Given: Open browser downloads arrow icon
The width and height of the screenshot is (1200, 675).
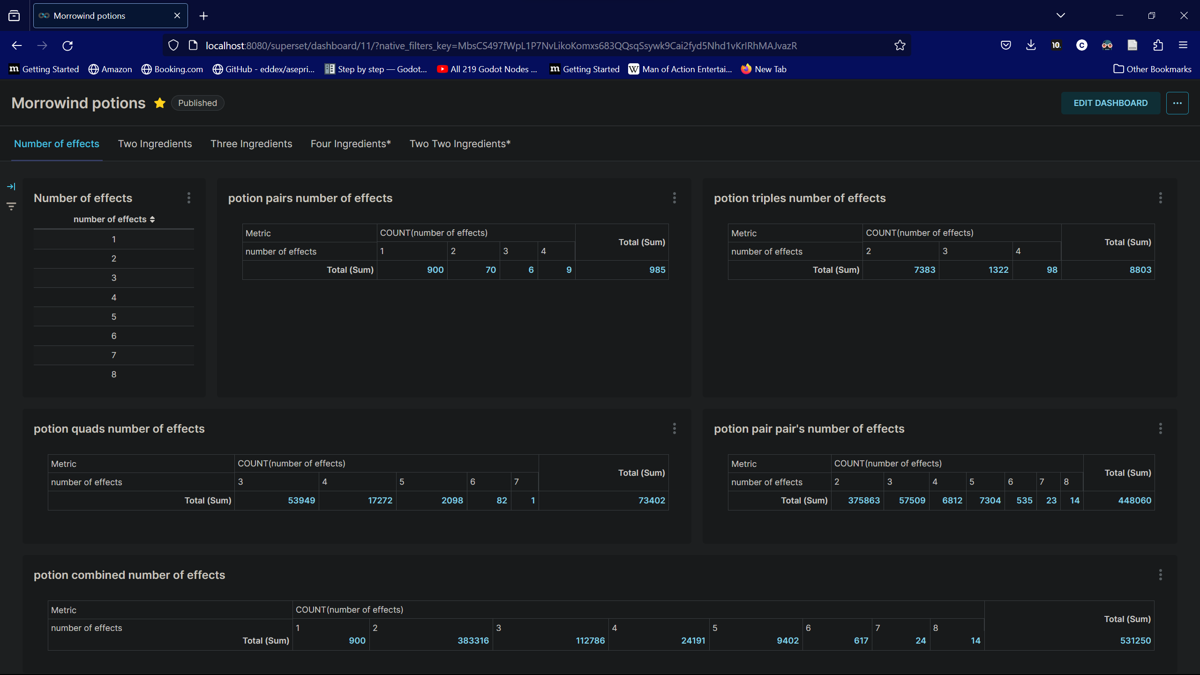Looking at the screenshot, I should (1031, 45).
